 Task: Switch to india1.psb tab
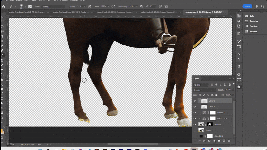click(x=159, y=12)
